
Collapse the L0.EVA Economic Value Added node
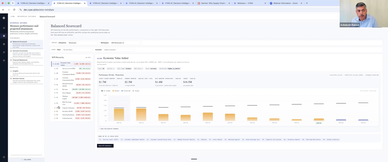point(53,64)
